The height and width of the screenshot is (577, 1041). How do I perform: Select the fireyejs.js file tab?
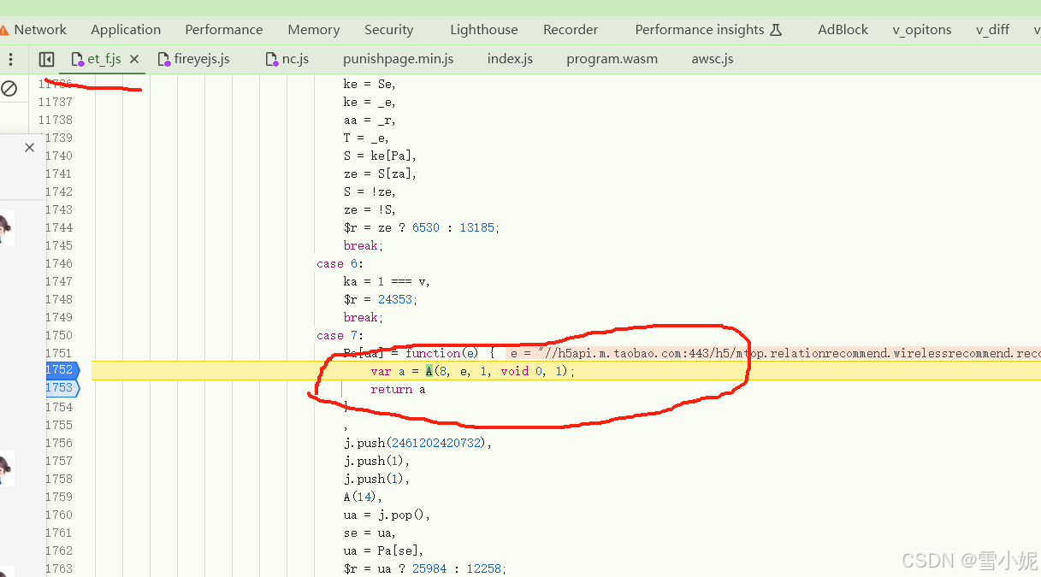click(x=202, y=59)
